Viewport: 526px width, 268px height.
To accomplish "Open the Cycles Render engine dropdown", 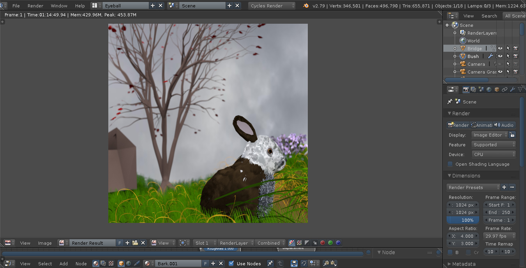I will [272, 6].
